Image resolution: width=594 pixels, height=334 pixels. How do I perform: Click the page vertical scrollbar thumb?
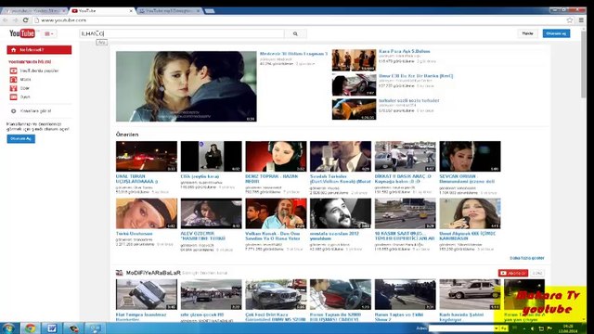pyautogui.click(x=584, y=64)
